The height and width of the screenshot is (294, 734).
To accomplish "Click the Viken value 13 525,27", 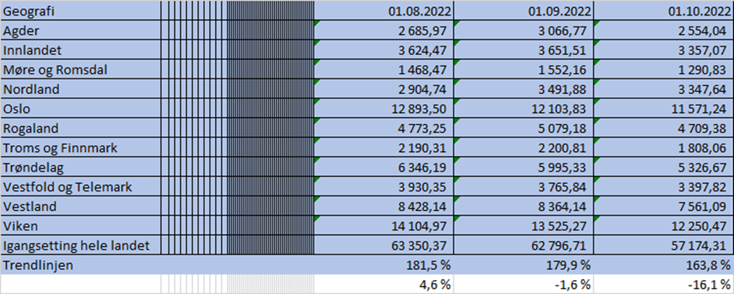I will pos(523,227).
